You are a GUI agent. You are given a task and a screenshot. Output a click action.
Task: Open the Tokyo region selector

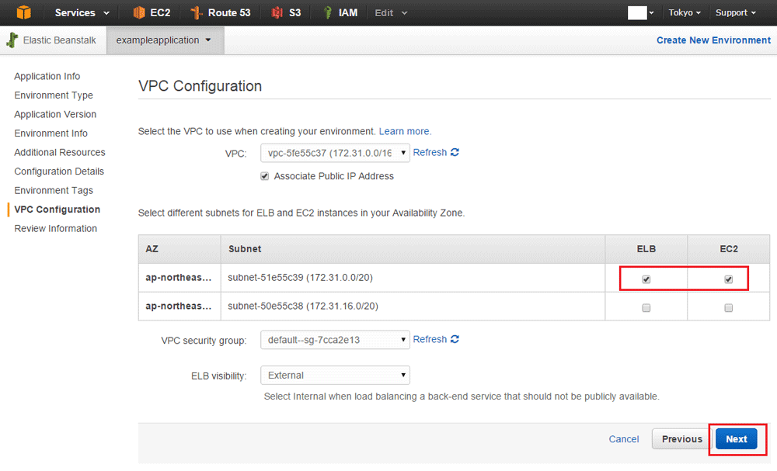685,13
